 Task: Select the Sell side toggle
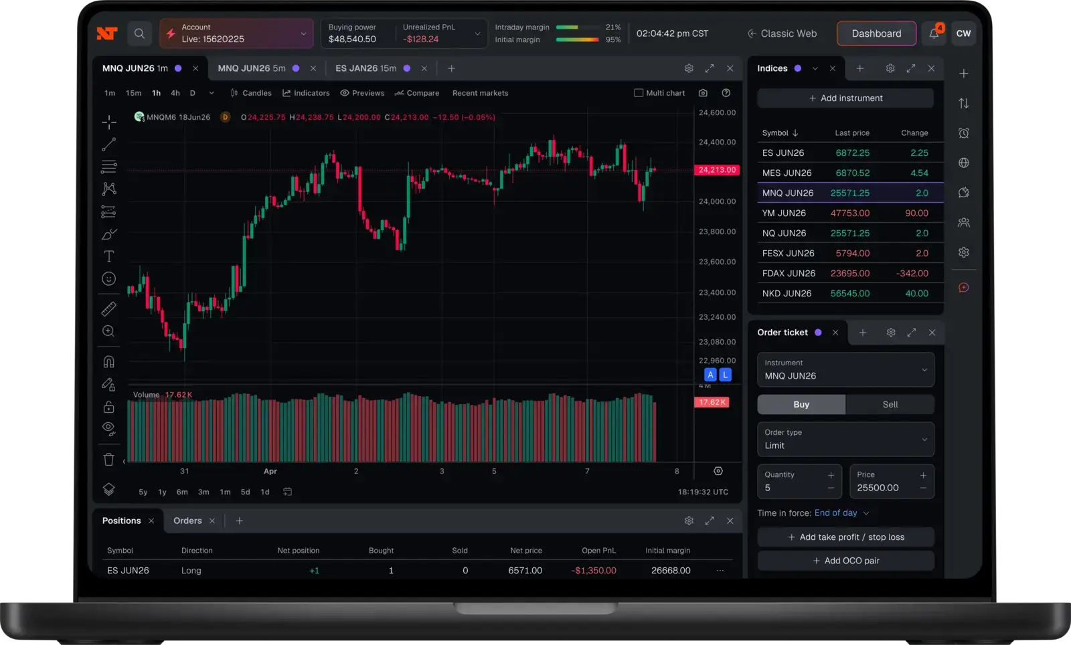tap(890, 405)
